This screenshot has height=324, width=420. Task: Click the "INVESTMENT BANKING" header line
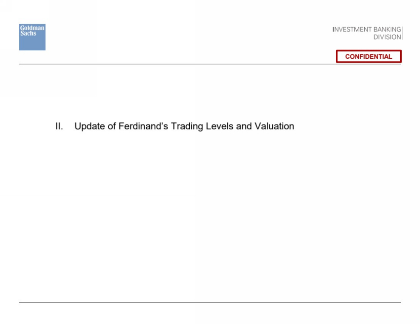click(x=367, y=30)
